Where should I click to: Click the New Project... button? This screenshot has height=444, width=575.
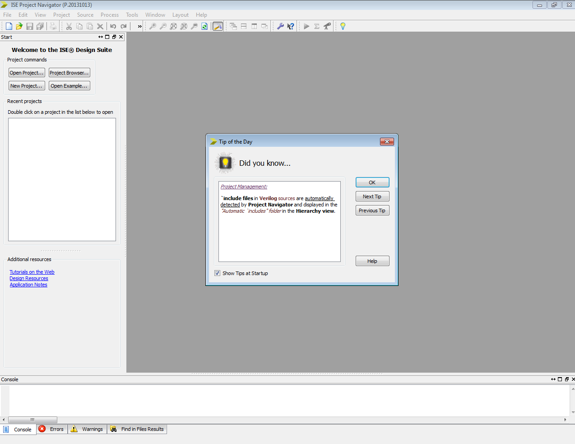(x=27, y=86)
